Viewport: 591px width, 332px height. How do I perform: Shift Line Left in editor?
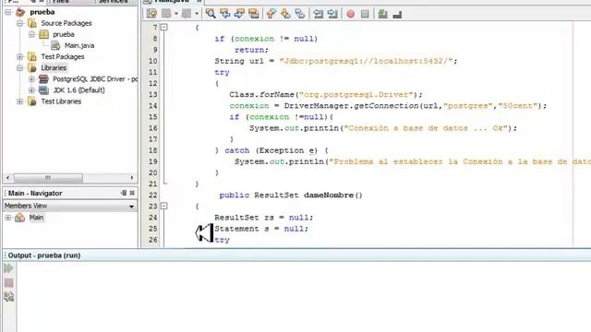coord(318,14)
